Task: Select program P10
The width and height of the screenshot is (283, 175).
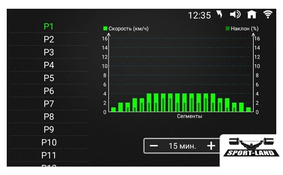Action: point(49,142)
